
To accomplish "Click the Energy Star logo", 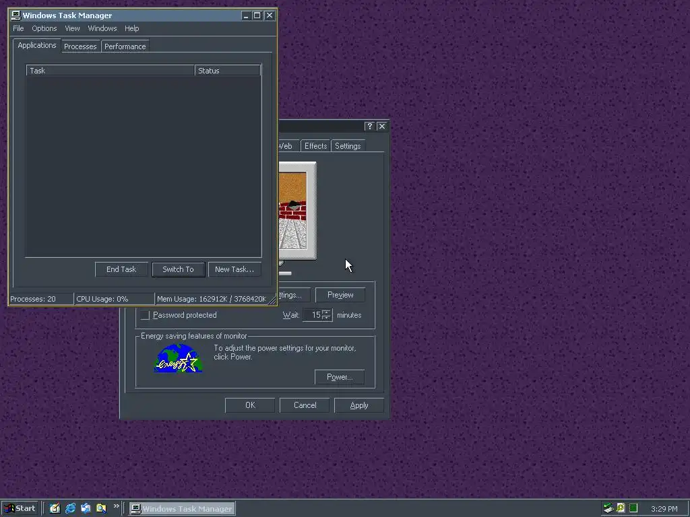I will (178, 359).
